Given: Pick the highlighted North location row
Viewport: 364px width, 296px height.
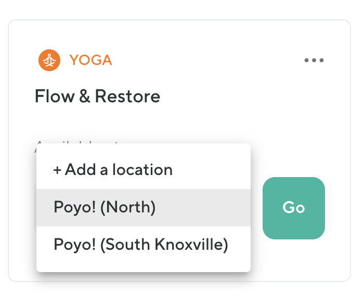Looking at the screenshot, I should (143, 207).
